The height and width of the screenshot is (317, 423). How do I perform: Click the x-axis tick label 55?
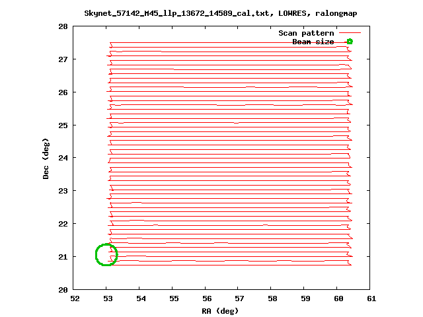point(174,299)
